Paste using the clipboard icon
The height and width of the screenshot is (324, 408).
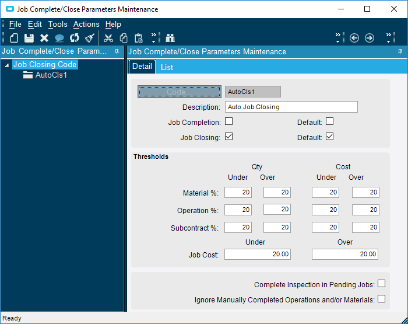point(139,38)
